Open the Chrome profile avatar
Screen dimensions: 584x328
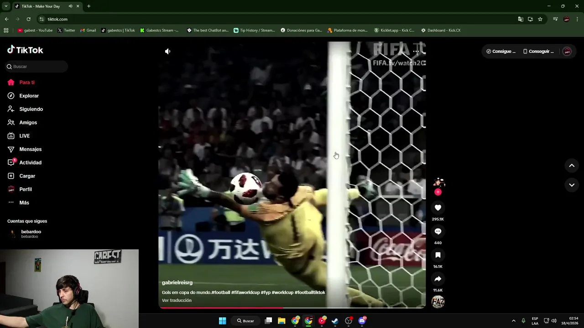[x=566, y=19]
